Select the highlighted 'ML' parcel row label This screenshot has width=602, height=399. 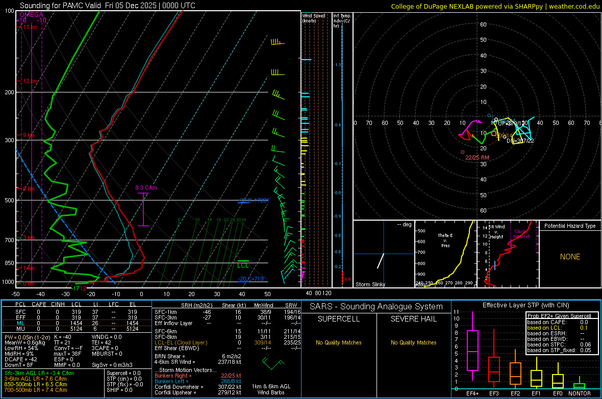(x=20, y=323)
